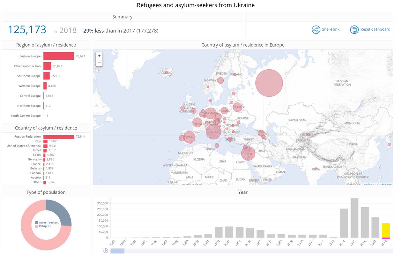The image size is (396, 257).
Task: Select Russian Federation bar in country chart
Action: [x=59, y=137]
